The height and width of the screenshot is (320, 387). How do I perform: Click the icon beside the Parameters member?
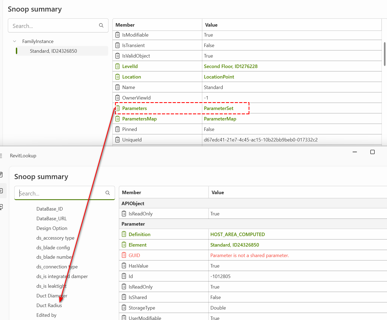(117, 108)
